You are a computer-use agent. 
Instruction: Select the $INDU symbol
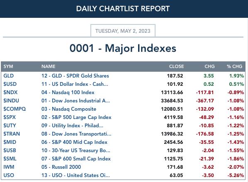(11, 101)
